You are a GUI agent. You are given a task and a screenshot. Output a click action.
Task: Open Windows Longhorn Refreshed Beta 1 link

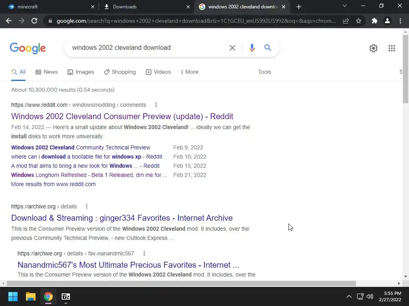(x=89, y=175)
